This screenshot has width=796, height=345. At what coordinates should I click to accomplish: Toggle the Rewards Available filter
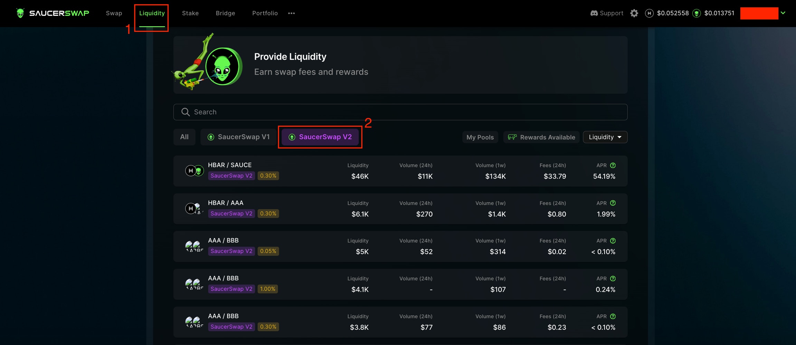pos(541,137)
